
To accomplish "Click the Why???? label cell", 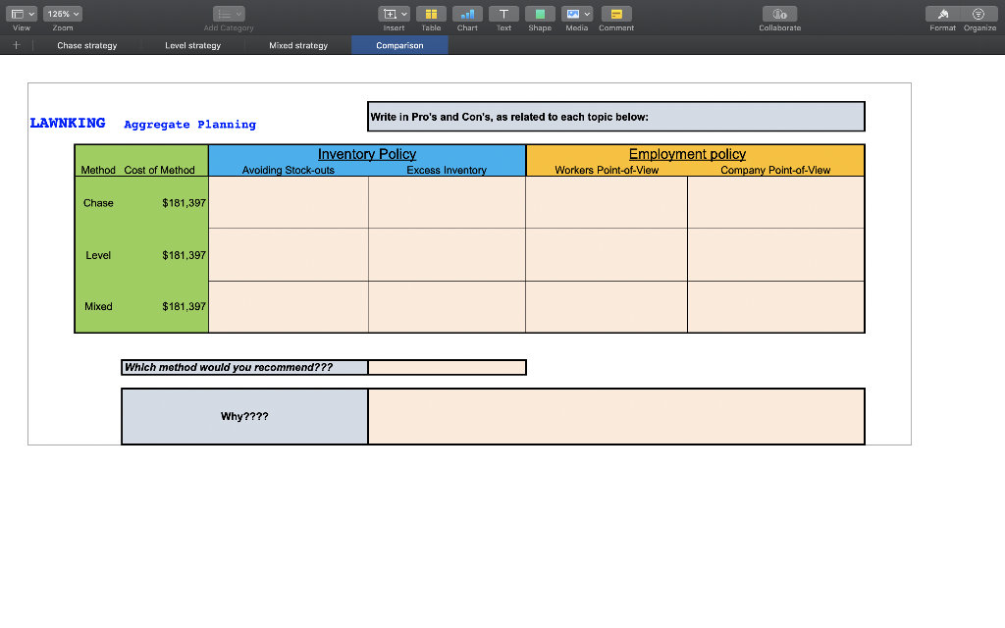I will pos(244,416).
